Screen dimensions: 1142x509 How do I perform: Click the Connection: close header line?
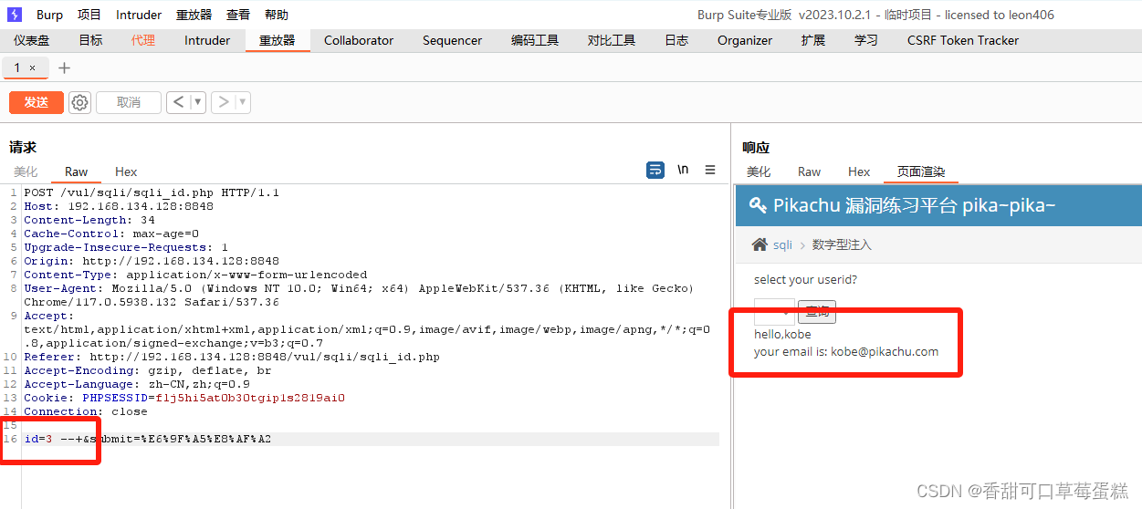(x=86, y=411)
